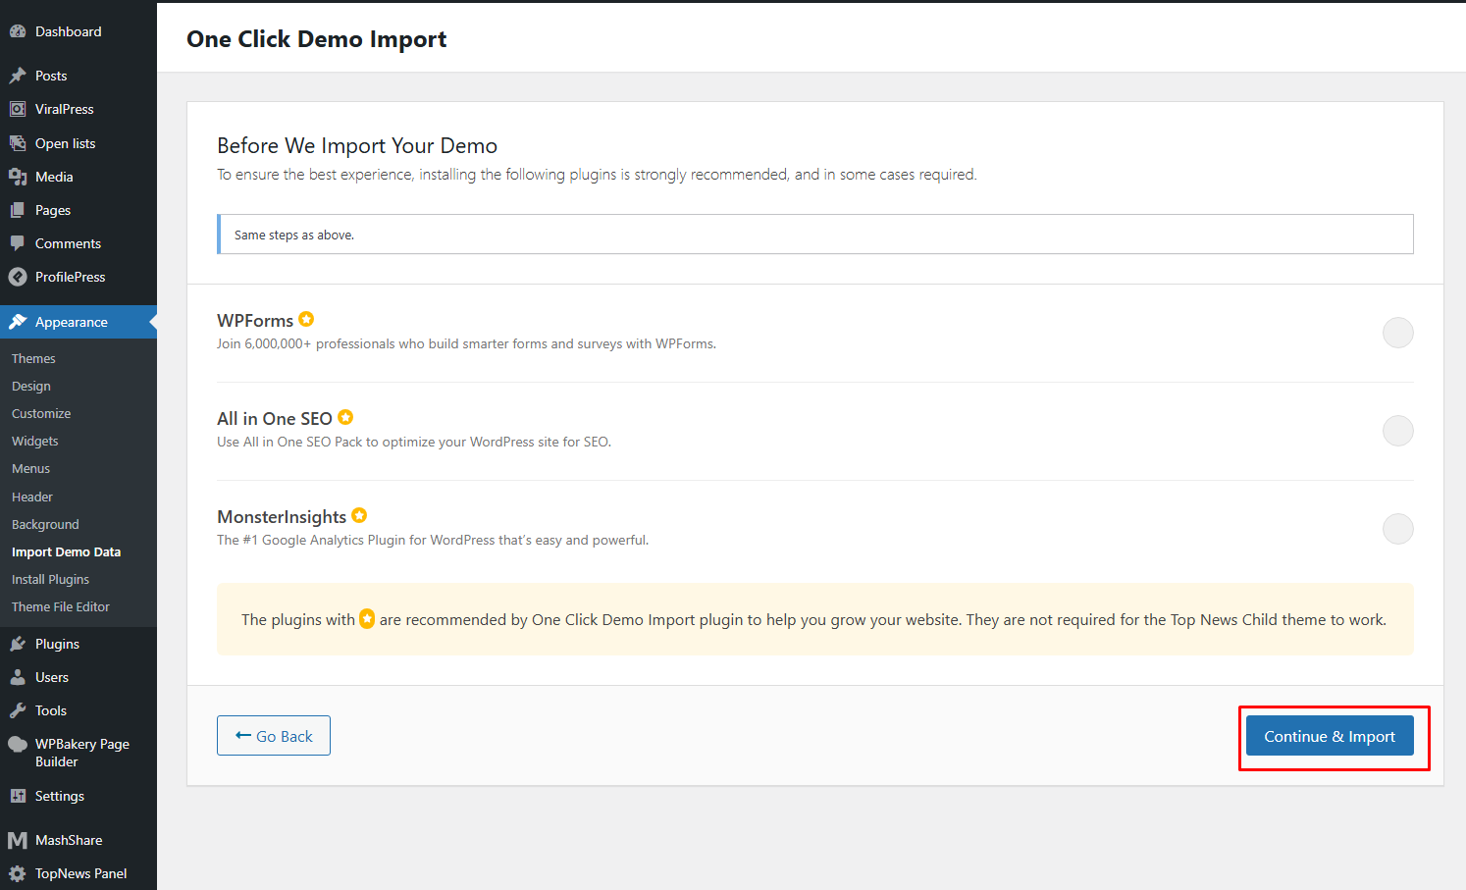1466x890 pixels.
Task: Click the WPForms plugin title
Action: [x=255, y=321]
